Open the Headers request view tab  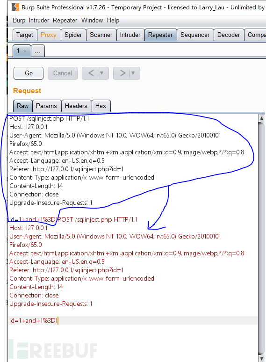pyautogui.click(x=76, y=106)
